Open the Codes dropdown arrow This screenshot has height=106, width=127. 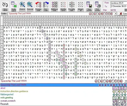[x=116, y=14]
